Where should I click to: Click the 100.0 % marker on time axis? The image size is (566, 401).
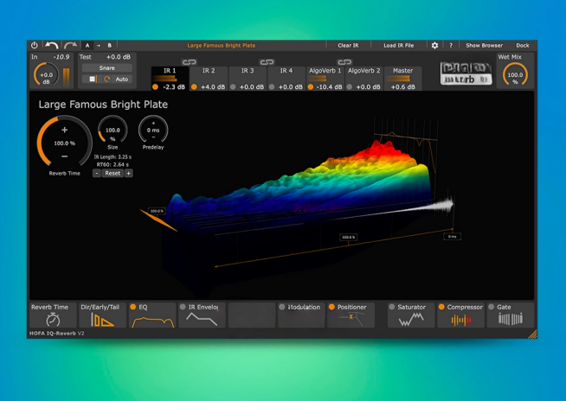coord(348,237)
